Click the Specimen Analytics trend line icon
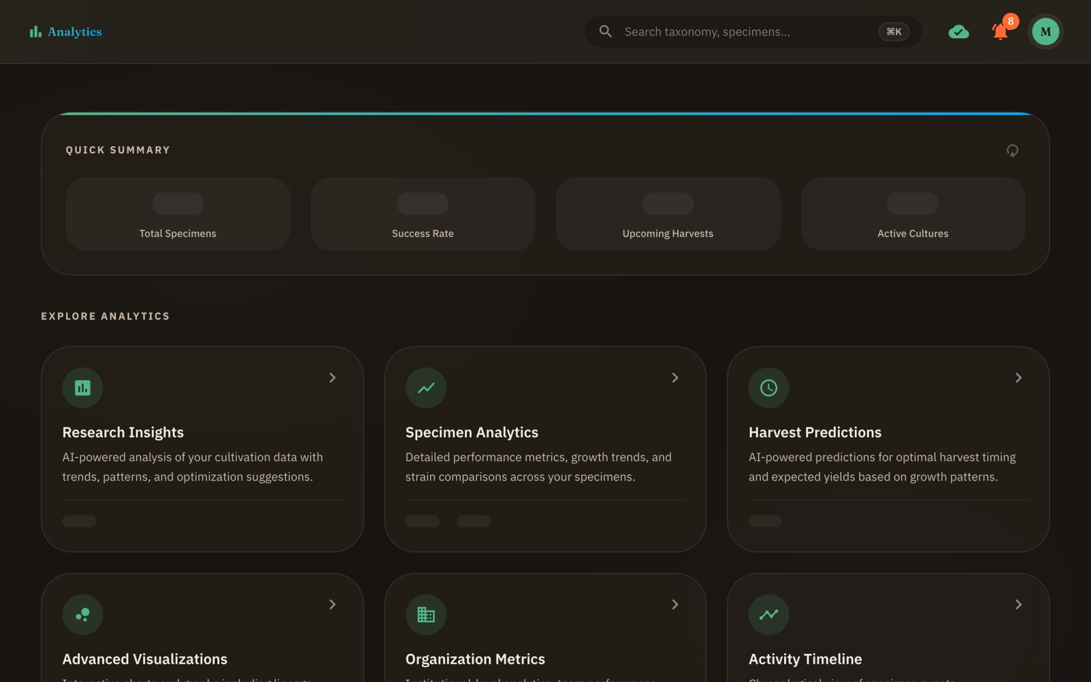Image resolution: width=1091 pixels, height=682 pixels. [426, 388]
